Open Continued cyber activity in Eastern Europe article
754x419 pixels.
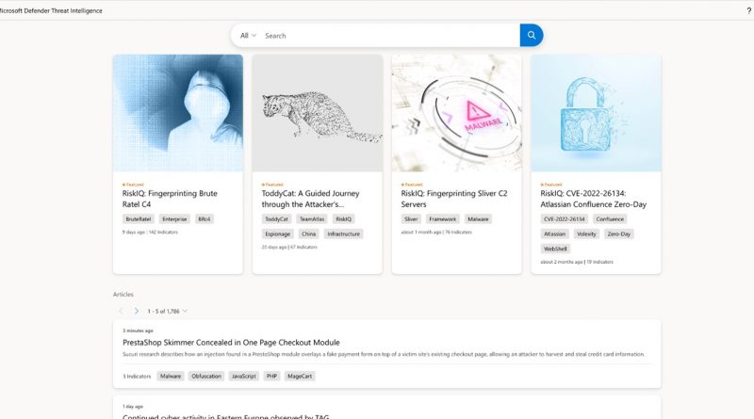pyautogui.click(x=225, y=416)
